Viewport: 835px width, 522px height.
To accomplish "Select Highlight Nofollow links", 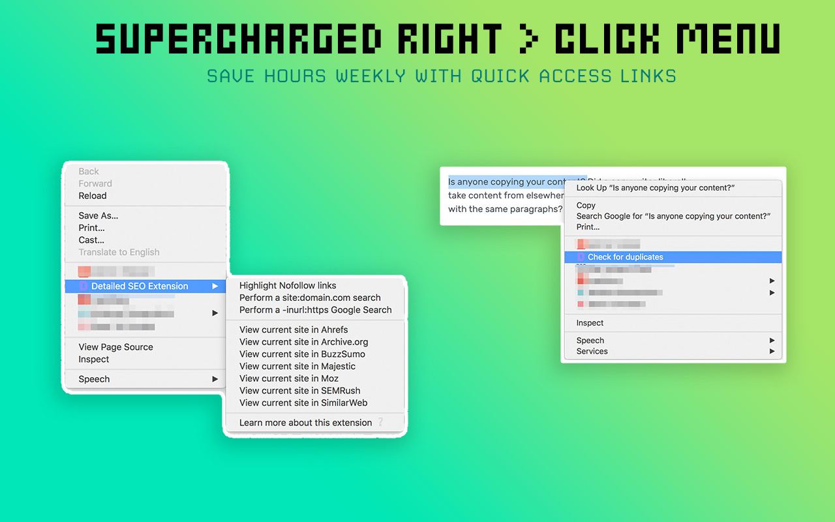I will (288, 285).
